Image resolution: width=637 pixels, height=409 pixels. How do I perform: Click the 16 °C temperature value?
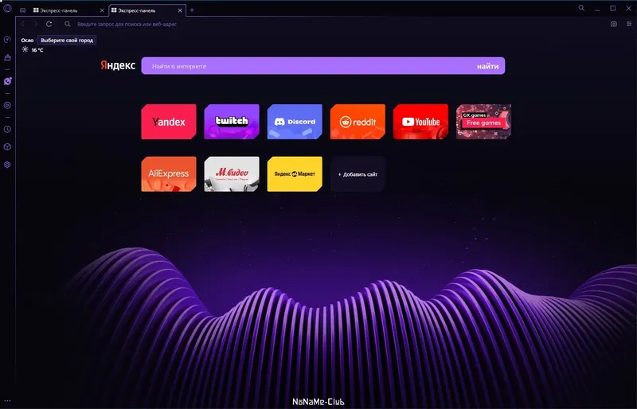coord(37,50)
